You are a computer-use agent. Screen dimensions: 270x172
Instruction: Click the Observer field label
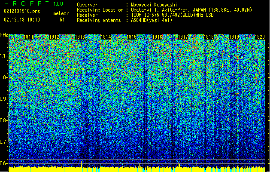[x=87, y=5]
